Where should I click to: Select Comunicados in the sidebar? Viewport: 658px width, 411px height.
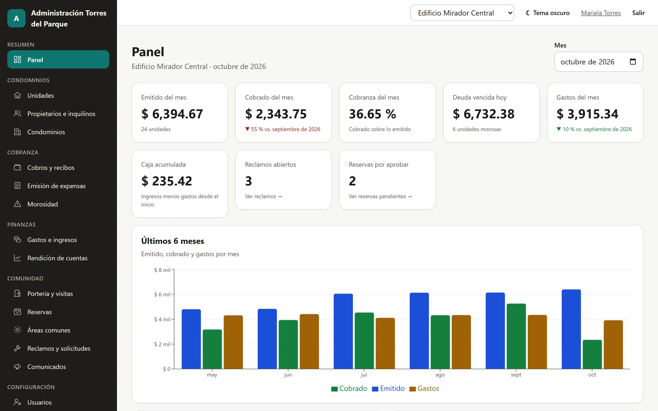pyautogui.click(x=58, y=366)
